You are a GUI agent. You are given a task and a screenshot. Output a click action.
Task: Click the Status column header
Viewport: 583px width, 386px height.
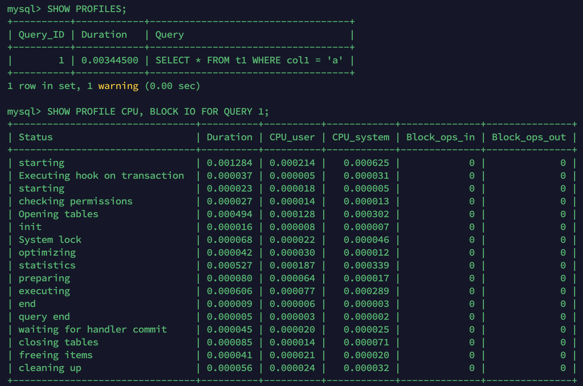[36, 137]
